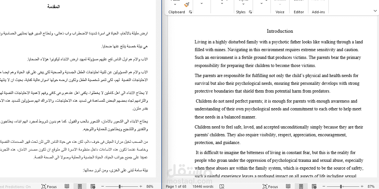Screen dimensions: 379x189
Task: Expand the Styles gallery dropdown
Action: click(243, 4)
